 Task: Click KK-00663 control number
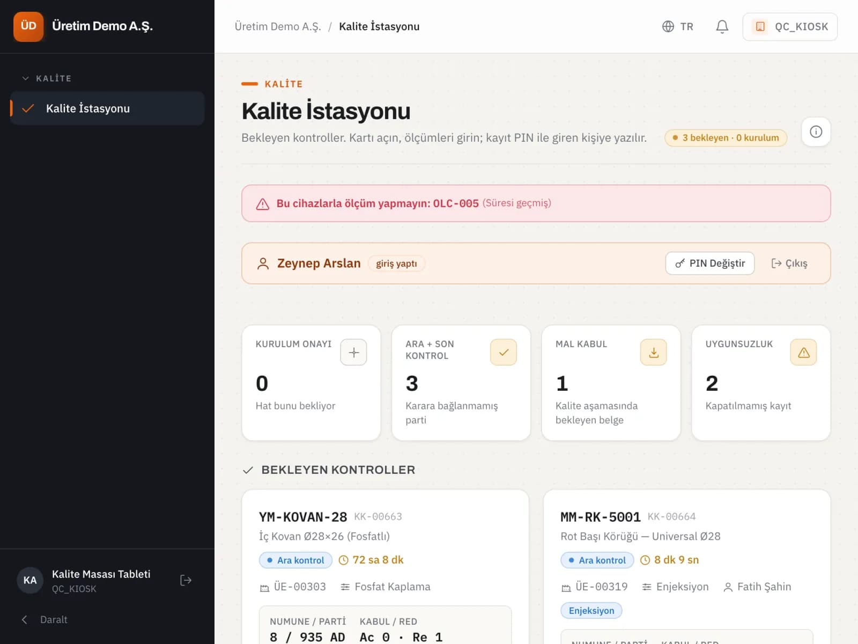[x=378, y=517]
